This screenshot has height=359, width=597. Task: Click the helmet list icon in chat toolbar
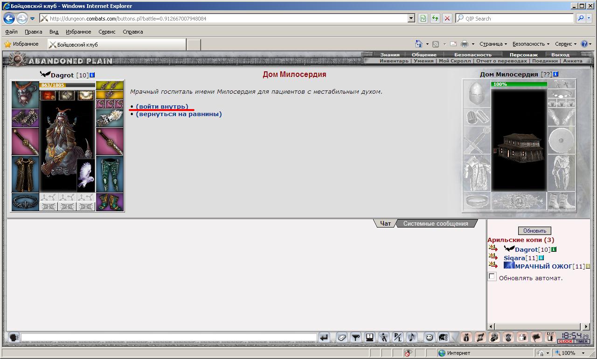[443, 337]
